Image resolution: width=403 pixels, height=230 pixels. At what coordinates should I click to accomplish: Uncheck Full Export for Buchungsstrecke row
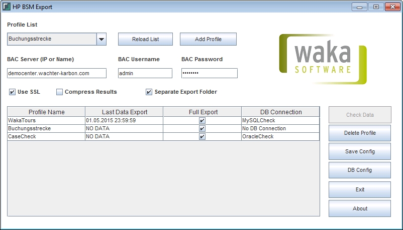(203, 128)
